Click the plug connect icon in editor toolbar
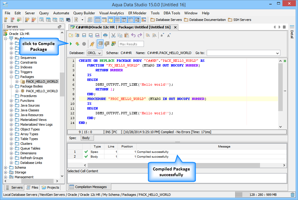298x200 pixels. coord(92,44)
